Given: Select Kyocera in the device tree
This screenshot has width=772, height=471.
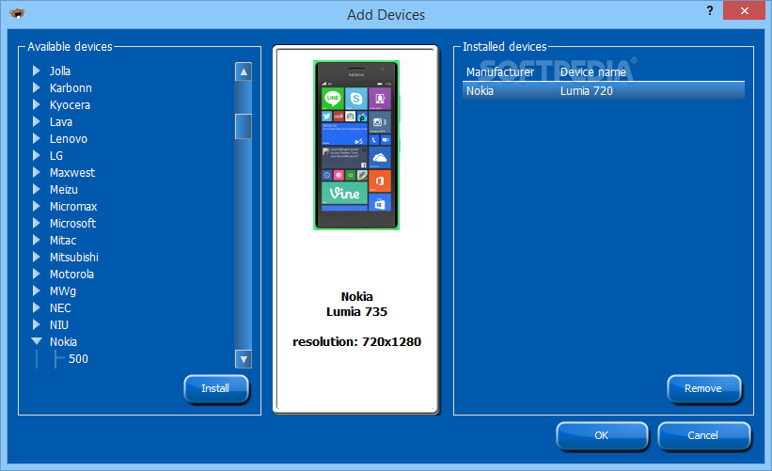Looking at the screenshot, I should click(70, 105).
